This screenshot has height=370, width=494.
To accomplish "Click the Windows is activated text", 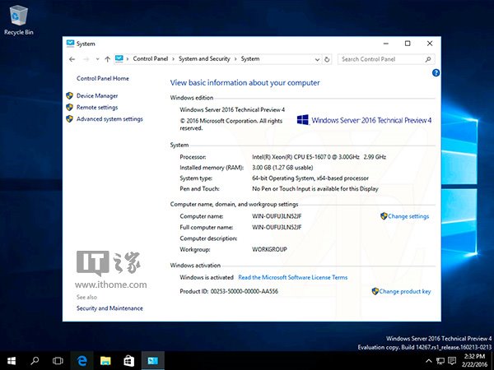I will [207, 277].
